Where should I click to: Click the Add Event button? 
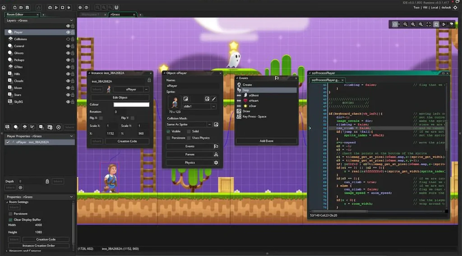266,141
